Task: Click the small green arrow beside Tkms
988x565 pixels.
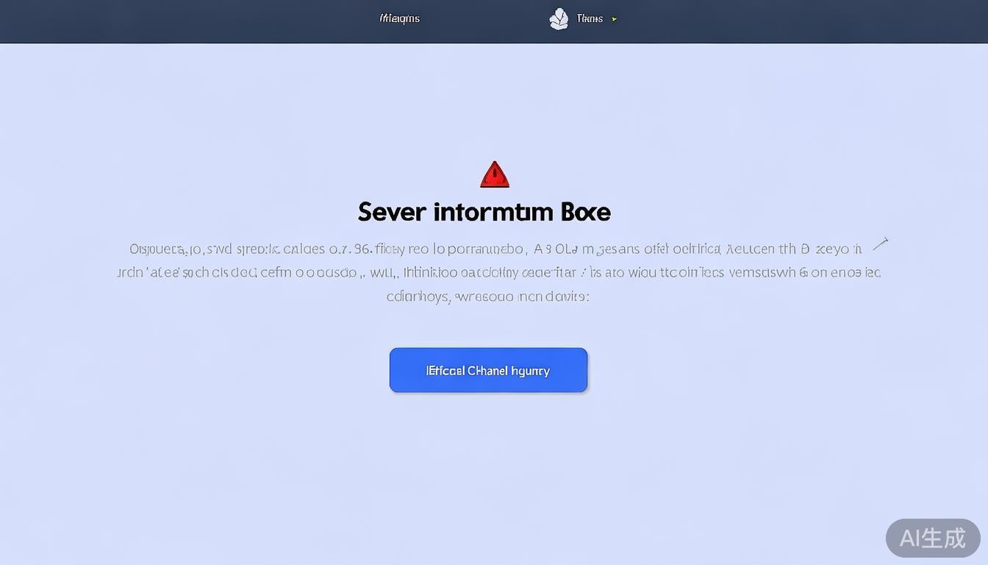Action: (x=615, y=19)
